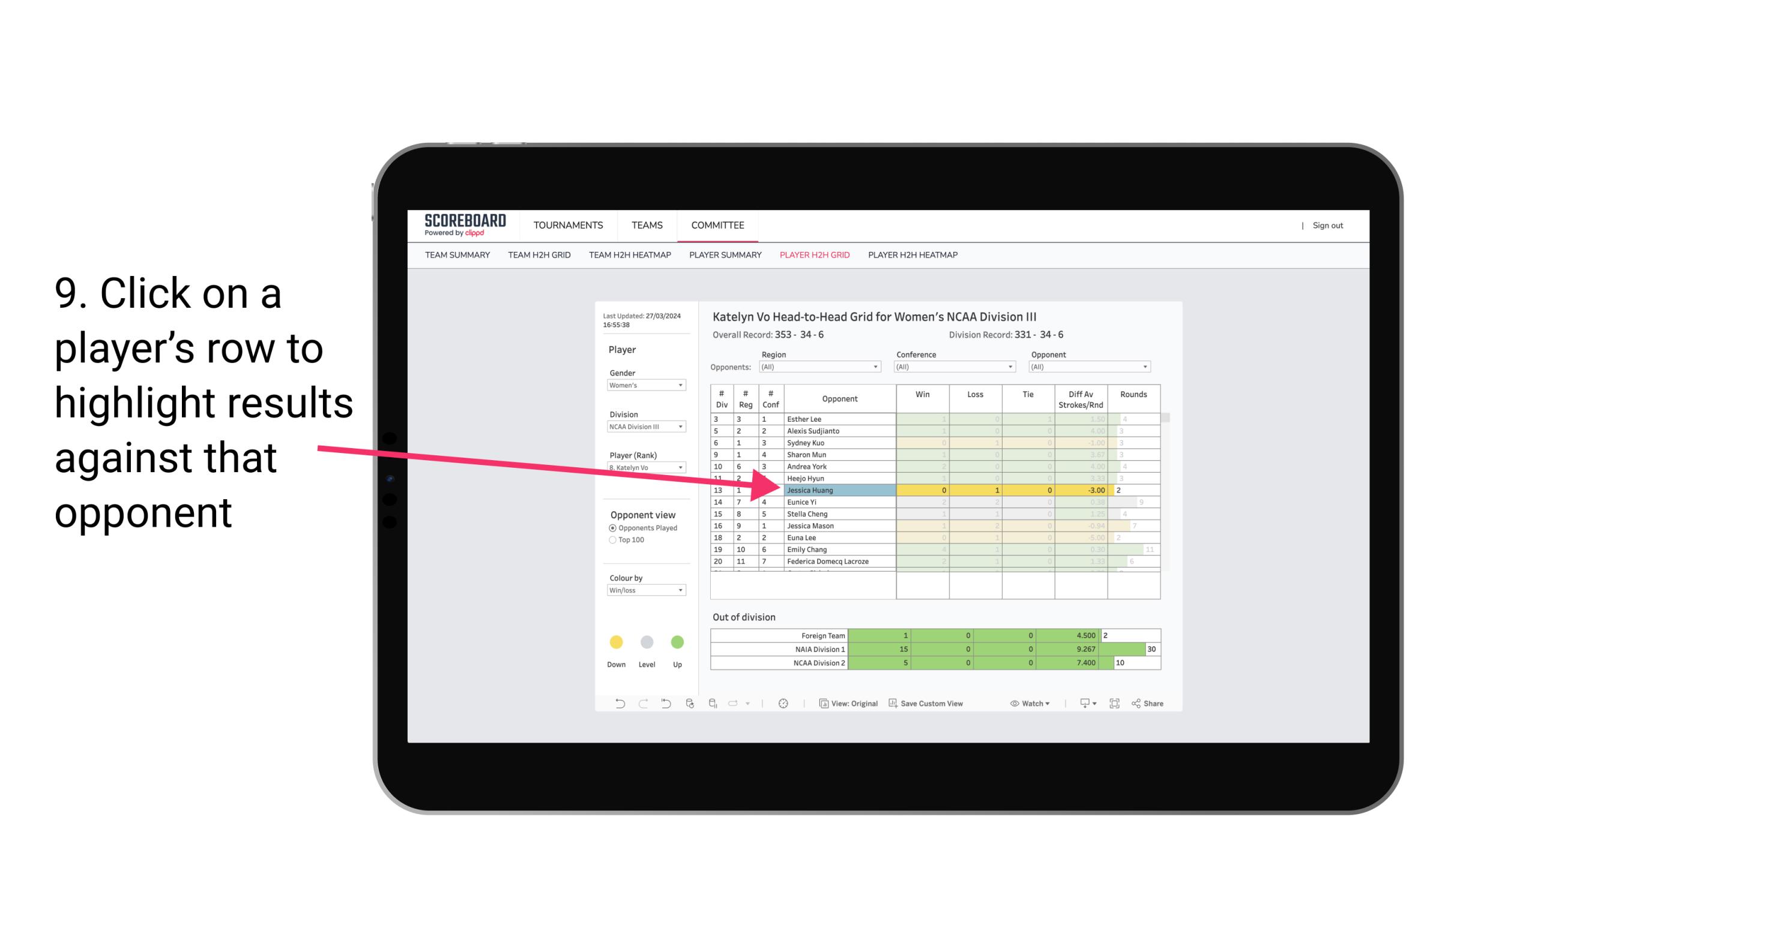The width and height of the screenshot is (1771, 952).
Task: Select the Opponents Played radio button
Action: click(x=611, y=528)
